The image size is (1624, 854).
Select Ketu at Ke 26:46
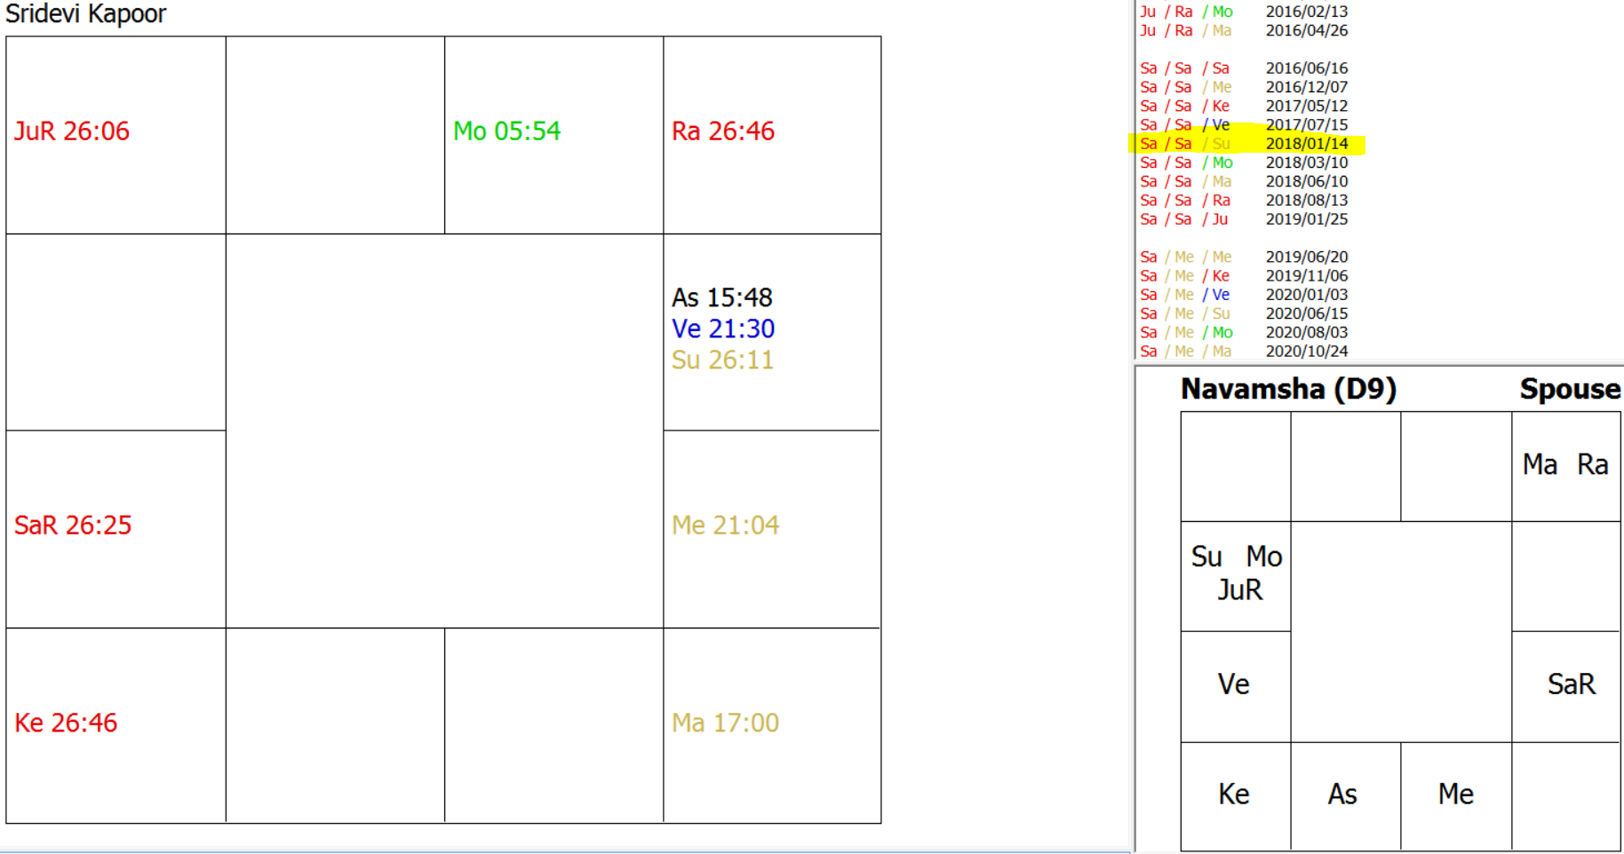click(66, 723)
